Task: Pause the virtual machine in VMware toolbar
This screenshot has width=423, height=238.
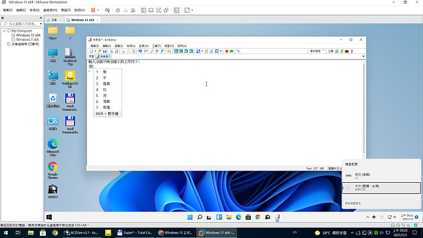Action: pyautogui.click(x=93, y=10)
